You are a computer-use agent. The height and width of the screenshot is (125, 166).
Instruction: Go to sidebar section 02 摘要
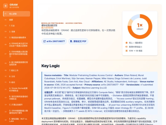(x=17, y=20)
